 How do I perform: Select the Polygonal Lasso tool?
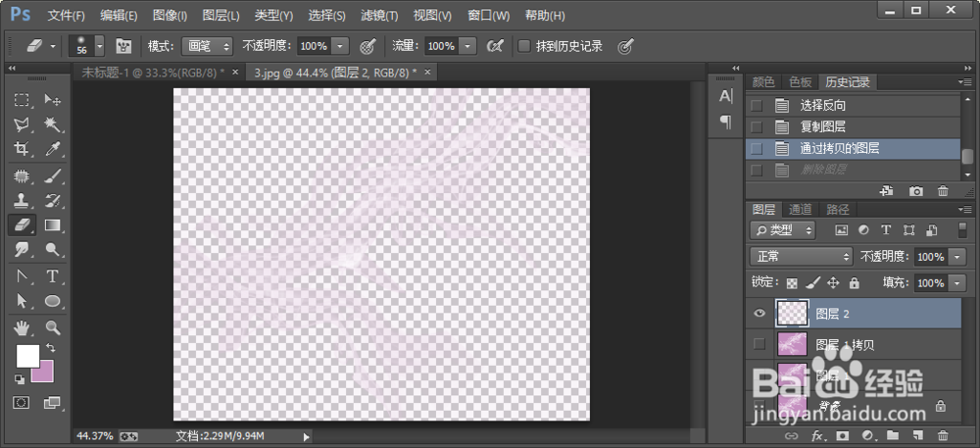pos(22,124)
